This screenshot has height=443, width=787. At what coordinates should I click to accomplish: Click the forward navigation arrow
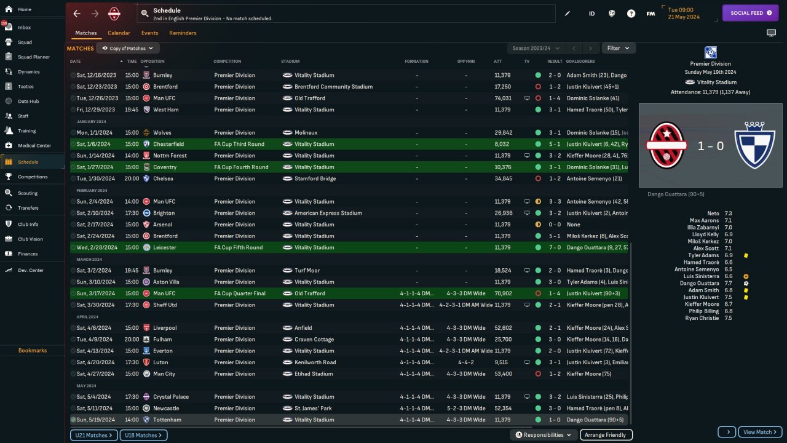coord(95,14)
